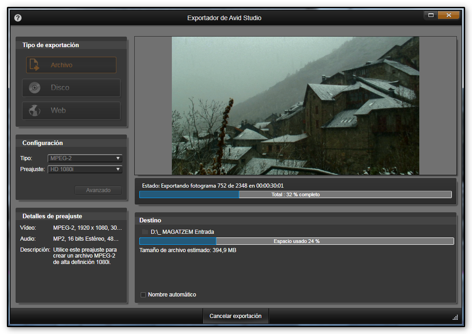
Task: Maximize the Exportador de Avid Studio window
Action: 431,15
